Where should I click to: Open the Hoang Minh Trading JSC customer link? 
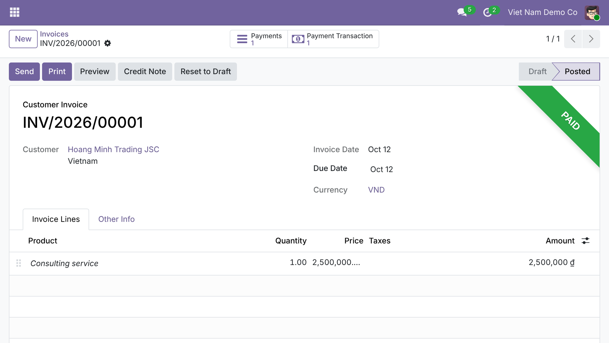(114, 149)
